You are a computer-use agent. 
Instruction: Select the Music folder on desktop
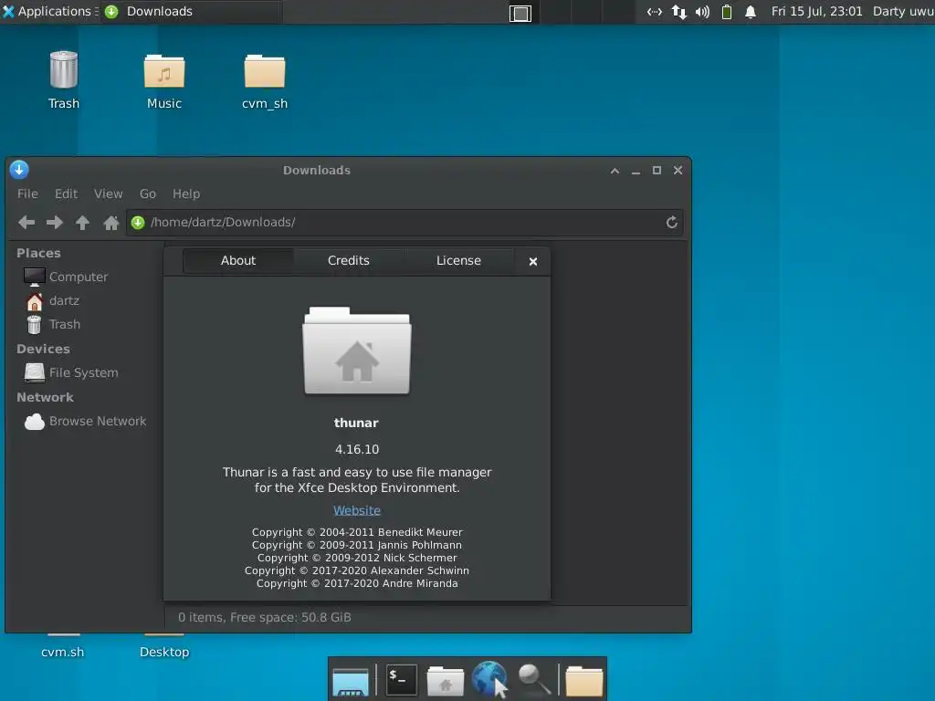(164, 81)
